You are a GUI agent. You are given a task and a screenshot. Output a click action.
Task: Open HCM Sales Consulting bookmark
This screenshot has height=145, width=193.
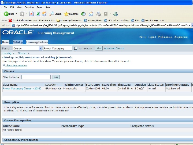[x=116, y=20]
